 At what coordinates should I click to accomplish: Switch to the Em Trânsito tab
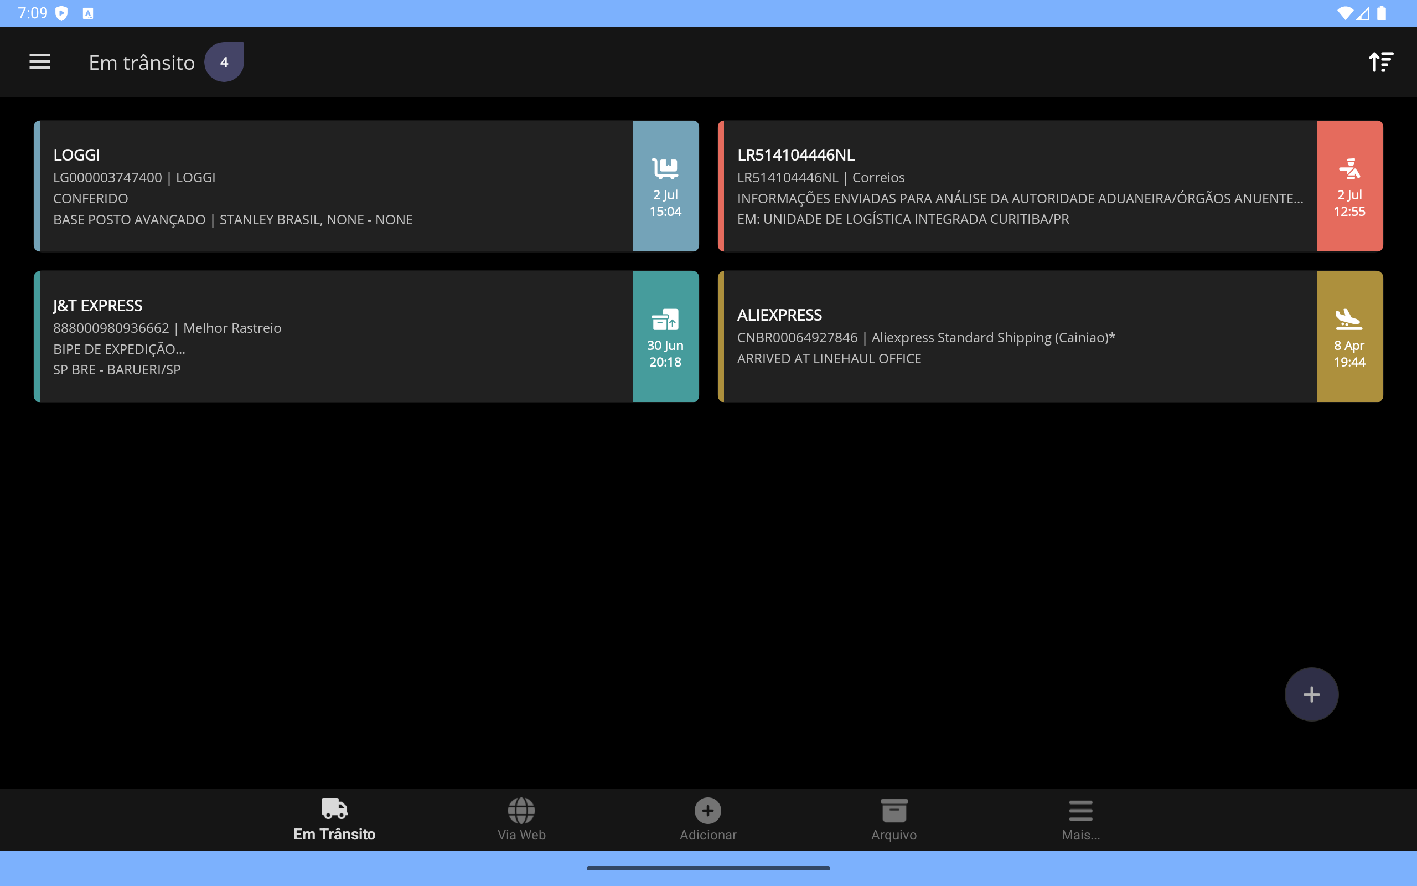pos(334,819)
